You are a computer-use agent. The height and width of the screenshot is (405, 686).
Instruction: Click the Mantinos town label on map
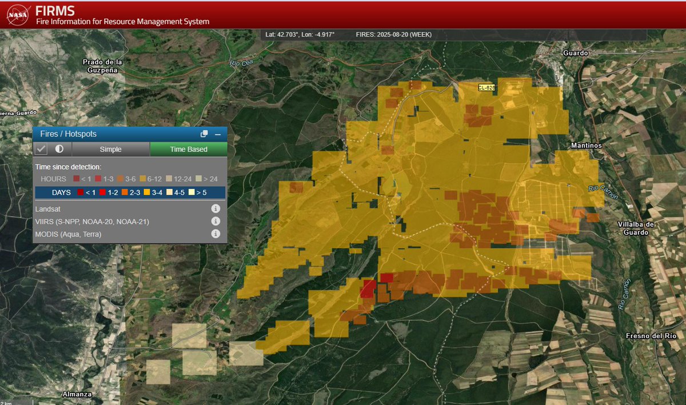coord(587,146)
